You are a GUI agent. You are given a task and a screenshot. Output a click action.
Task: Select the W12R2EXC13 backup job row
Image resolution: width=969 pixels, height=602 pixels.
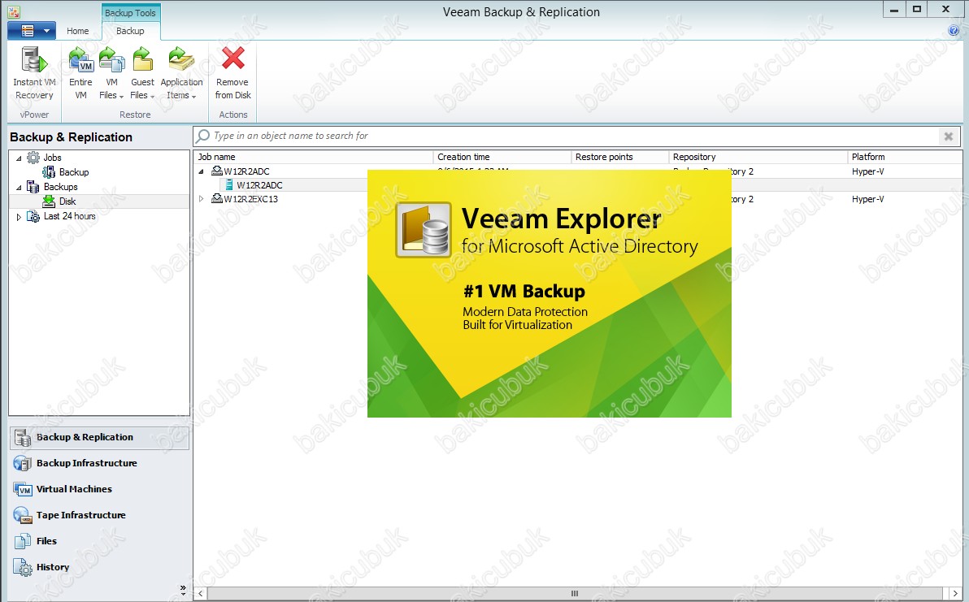251,199
